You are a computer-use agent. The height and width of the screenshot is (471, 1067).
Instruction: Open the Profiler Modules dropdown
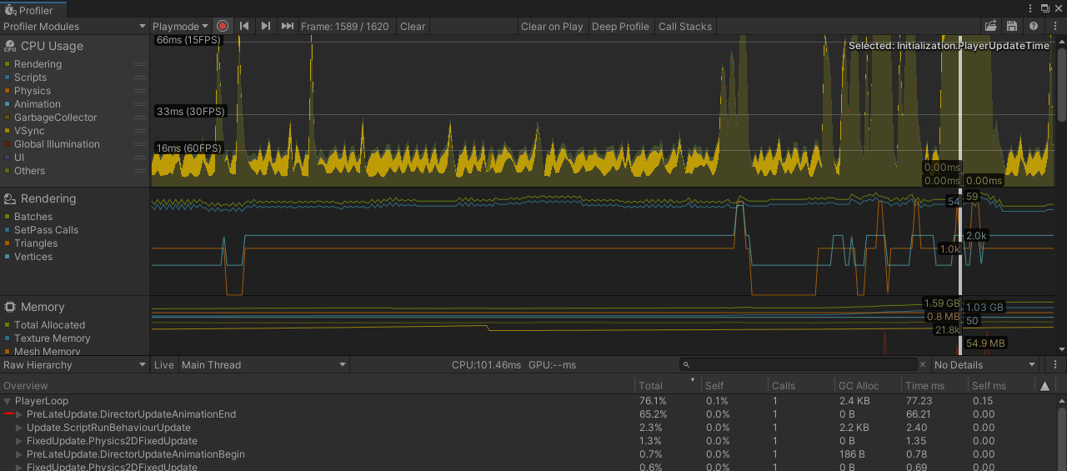click(x=74, y=27)
